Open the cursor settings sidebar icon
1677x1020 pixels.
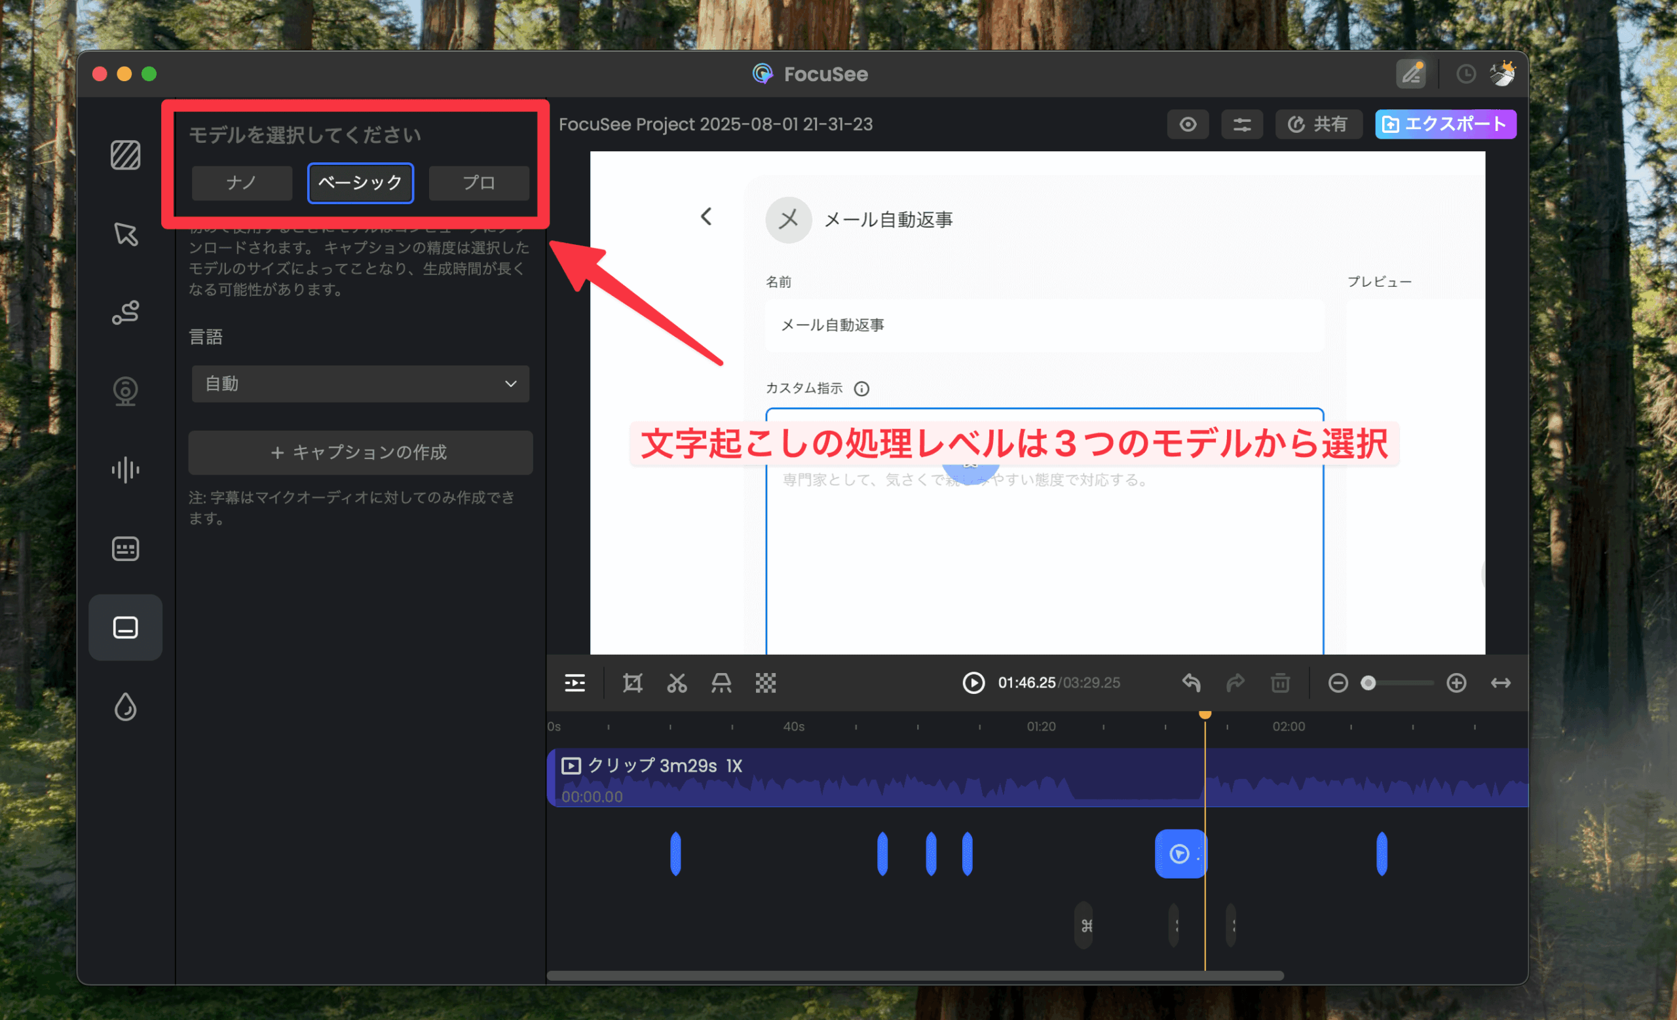coord(126,234)
